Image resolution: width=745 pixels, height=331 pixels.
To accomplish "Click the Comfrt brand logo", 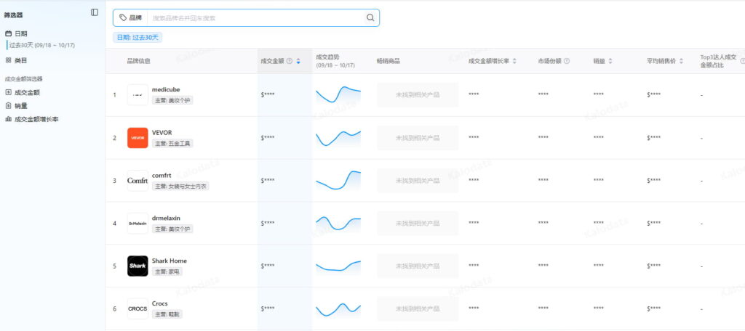I will pos(138,181).
